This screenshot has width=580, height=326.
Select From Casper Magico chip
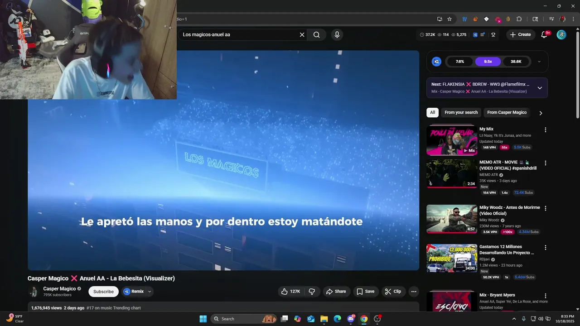pyautogui.click(x=507, y=112)
